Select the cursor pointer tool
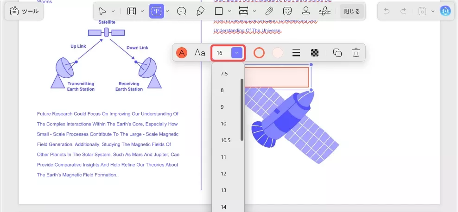Viewport: 458px width, 212px height. [x=102, y=12]
